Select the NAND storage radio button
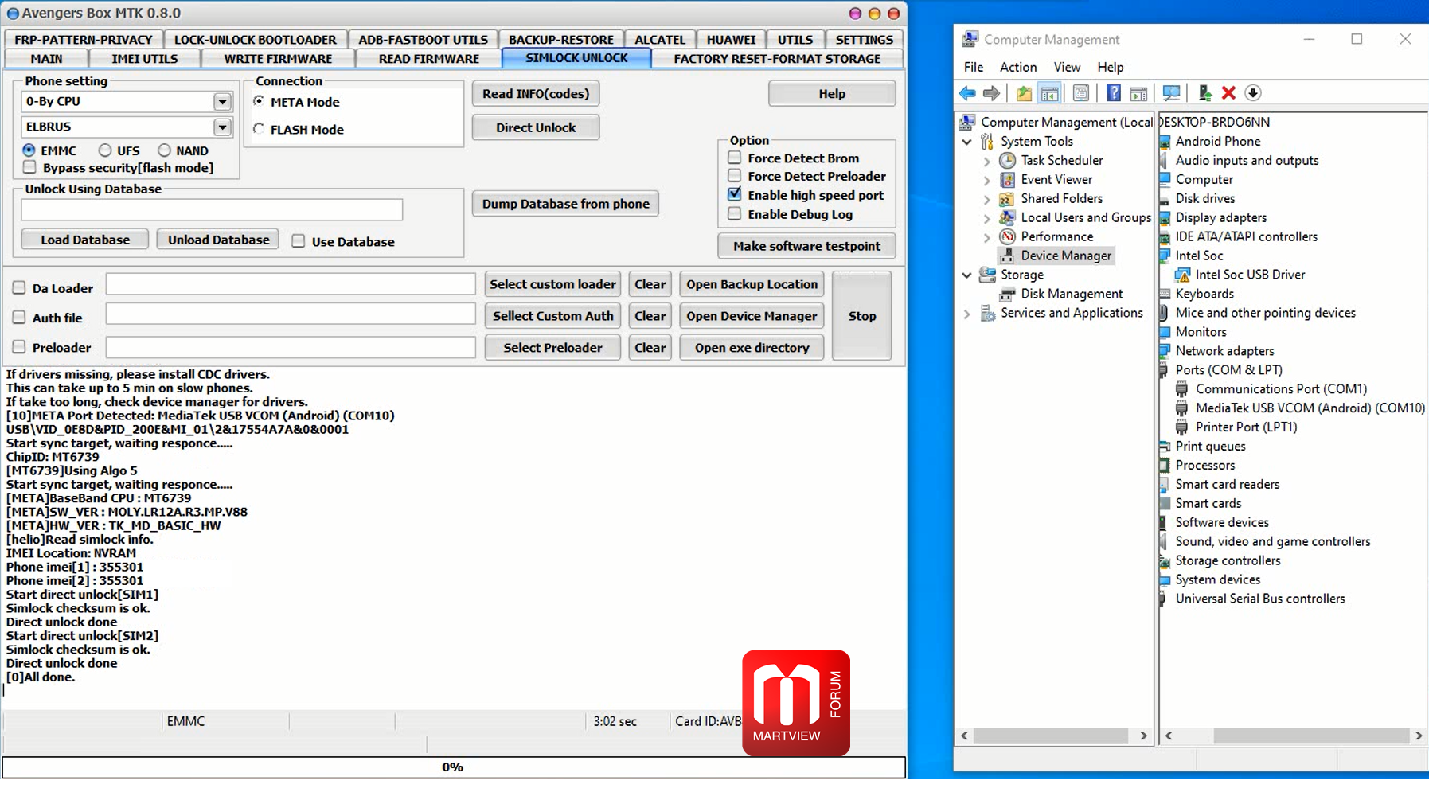 pyautogui.click(x=164, y=150)
